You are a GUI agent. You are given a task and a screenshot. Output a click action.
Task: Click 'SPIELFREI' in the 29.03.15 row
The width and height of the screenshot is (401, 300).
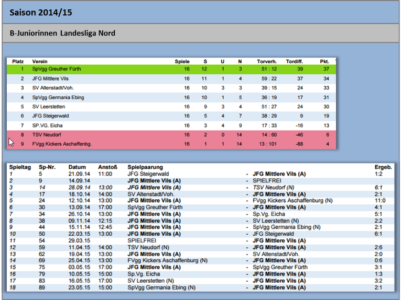tap(142, 240)
